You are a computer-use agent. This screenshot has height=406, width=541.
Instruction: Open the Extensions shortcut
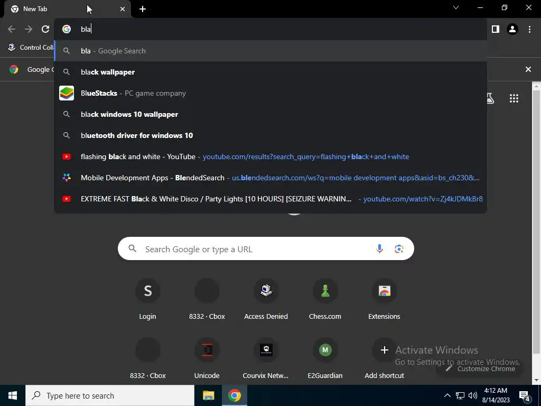coord(385,300)
